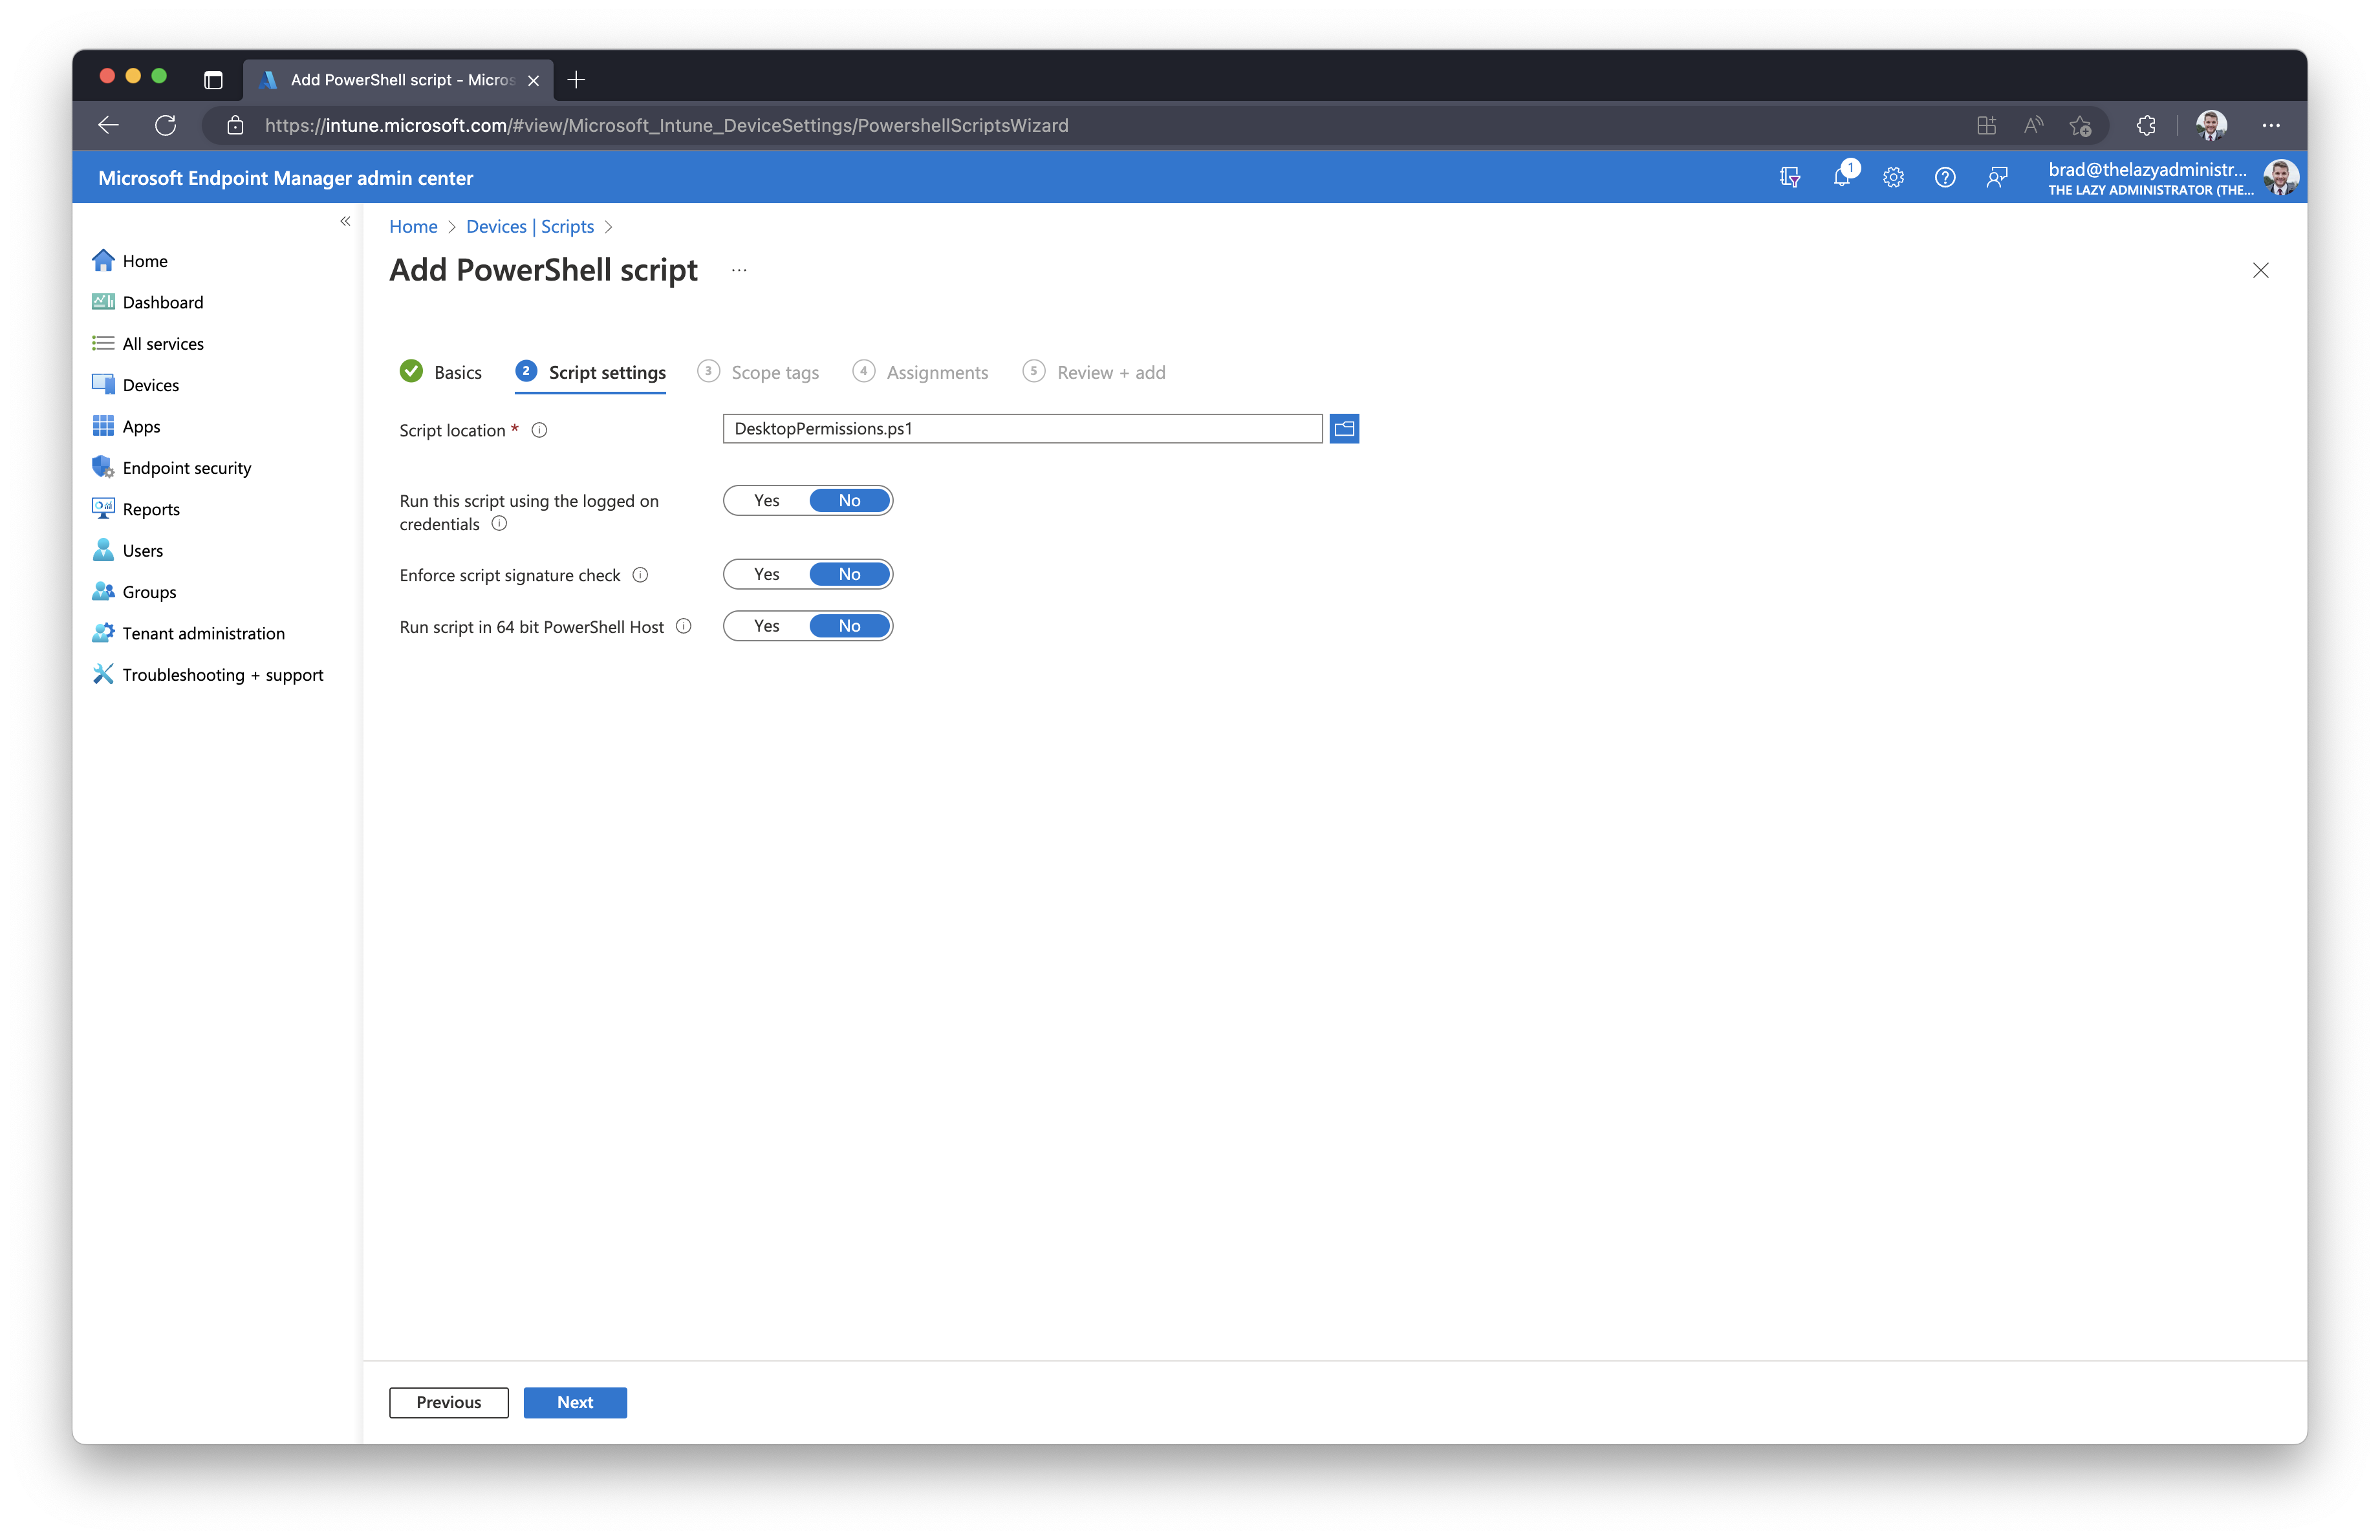The width and height of the screenshot is (2380, 1540).
Task: Set 64 bit PowerShell Host to No
Action: pyautogui.click(x=850, y=626)
